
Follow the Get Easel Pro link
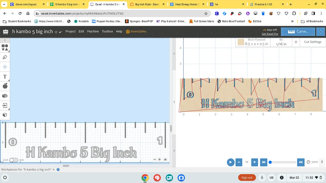point(270,34)
